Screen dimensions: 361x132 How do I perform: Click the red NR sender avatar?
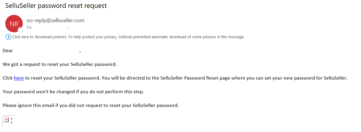click(14, 24)
